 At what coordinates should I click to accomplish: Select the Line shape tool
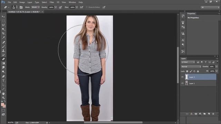[x=3, y=89]
